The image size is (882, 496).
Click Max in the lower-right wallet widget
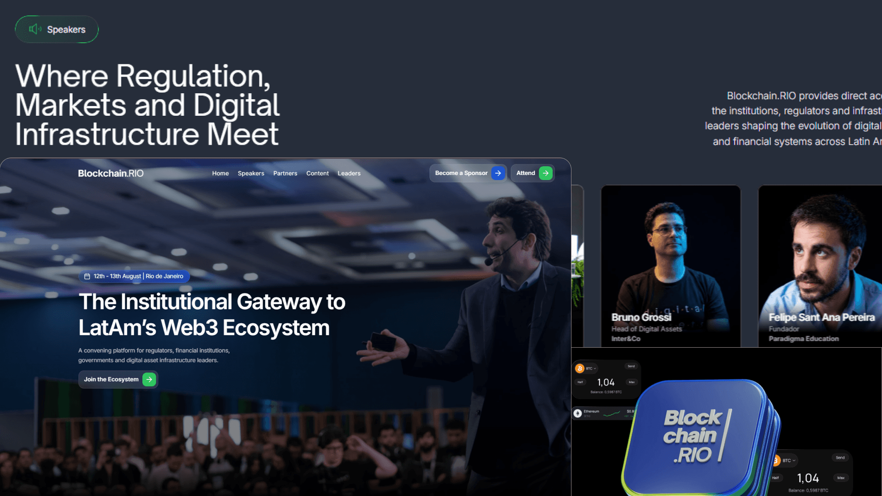click(841, 478)
